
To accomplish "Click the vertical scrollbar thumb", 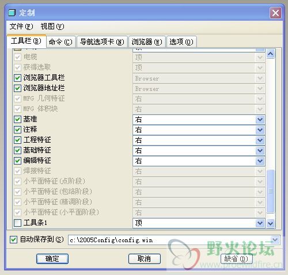I will pyautogui.click(x=270, y=191).
